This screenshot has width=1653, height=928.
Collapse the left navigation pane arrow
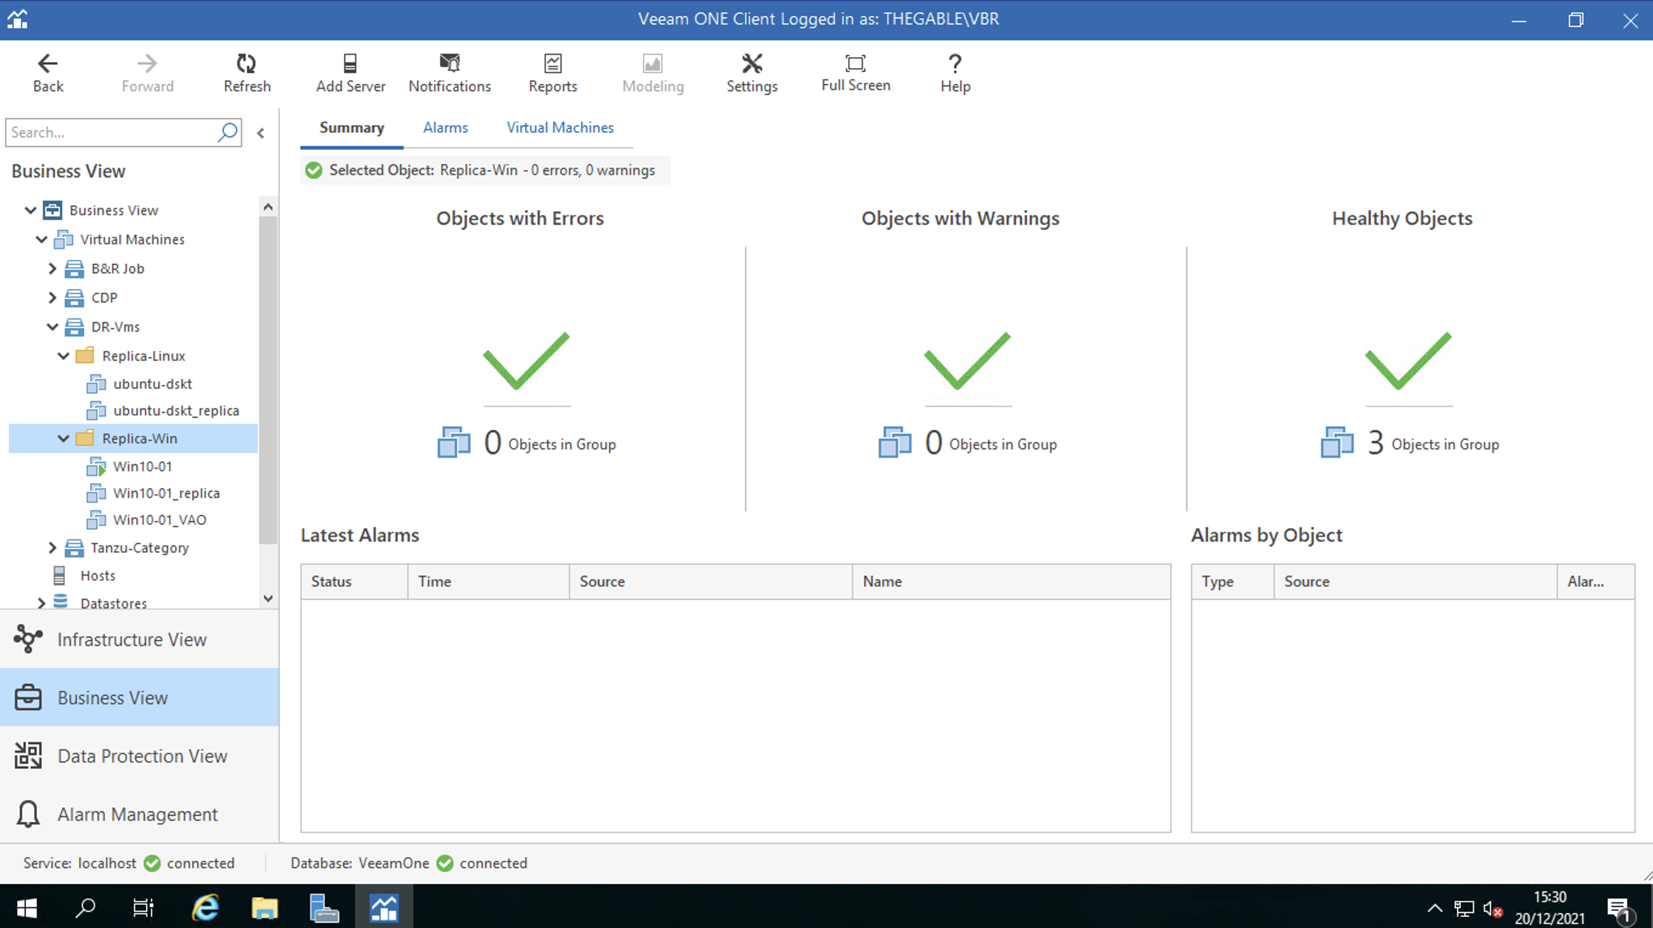point(261,134)
